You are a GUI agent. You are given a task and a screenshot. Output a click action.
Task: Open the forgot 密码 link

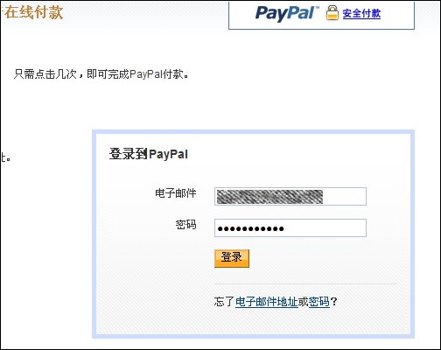[318, 302]
